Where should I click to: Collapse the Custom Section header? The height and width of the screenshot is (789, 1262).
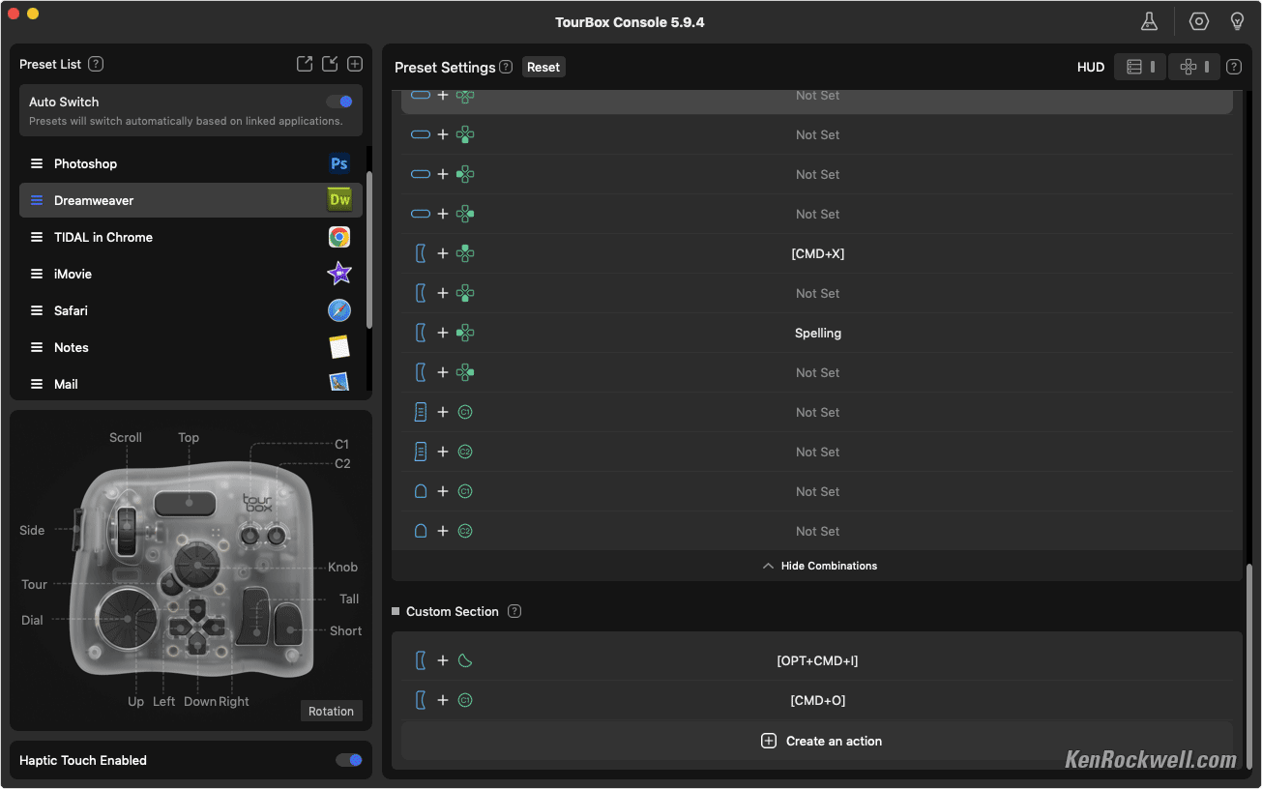[396, 611]
